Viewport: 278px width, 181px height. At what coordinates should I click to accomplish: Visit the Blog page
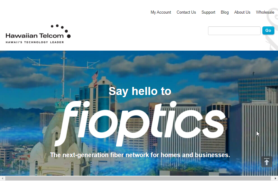225,12
